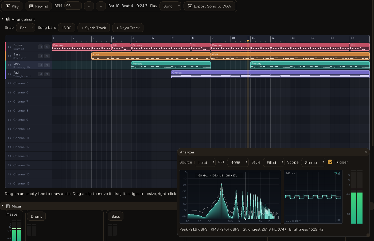
Task: Click the Brightness 1529 Hz readout
Action: pyautogui.click(x=306, y=229)
